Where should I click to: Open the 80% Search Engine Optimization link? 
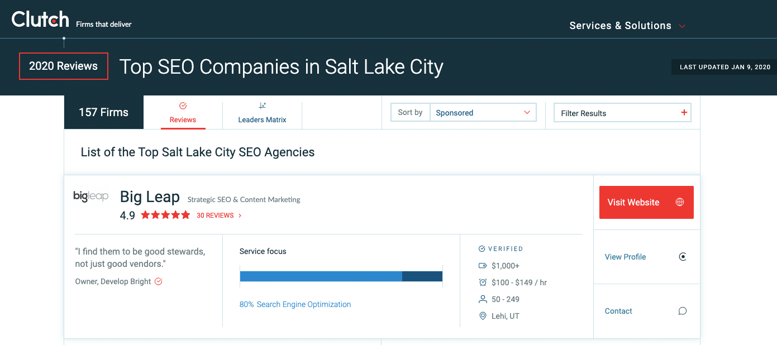coord(295,304)
